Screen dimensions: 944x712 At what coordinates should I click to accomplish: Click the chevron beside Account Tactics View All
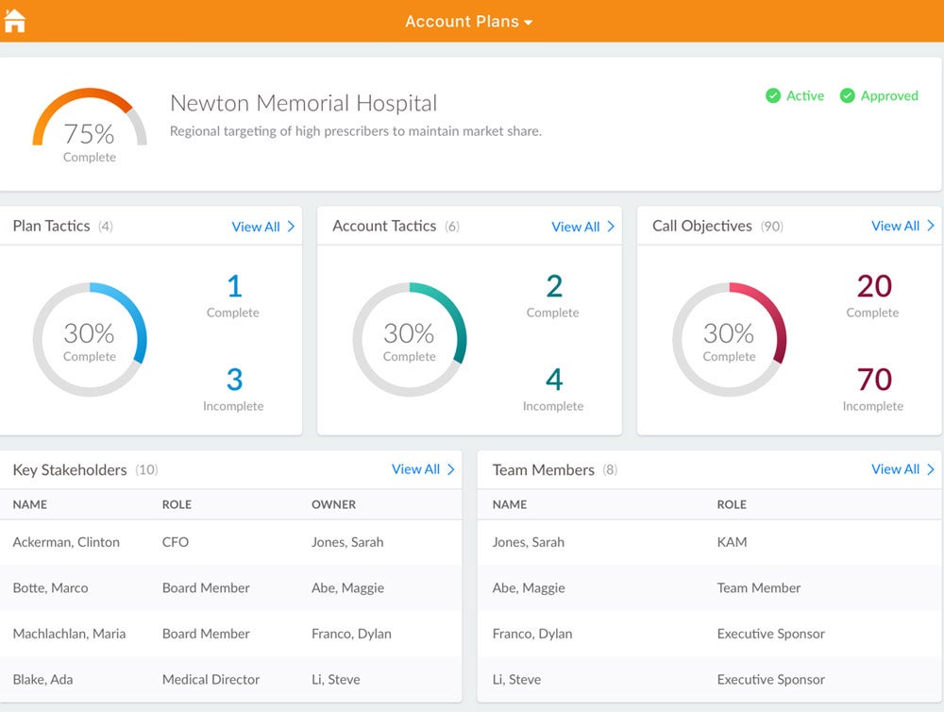(x=611, y=227)
